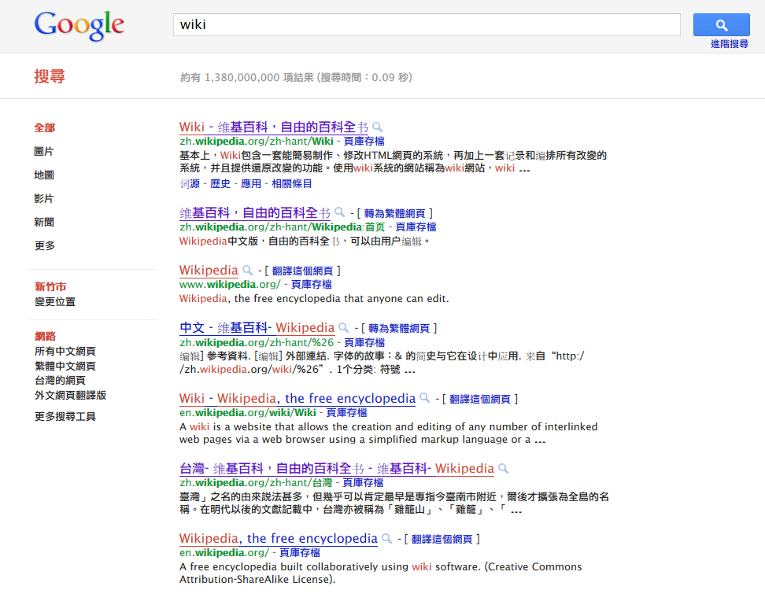This screenshot has height=601, width=765.
Task: Select 圖片 search category
Action: tap(45, 151)
